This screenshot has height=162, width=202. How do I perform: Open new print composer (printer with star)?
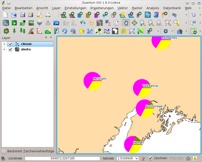(x=39, y=15)
